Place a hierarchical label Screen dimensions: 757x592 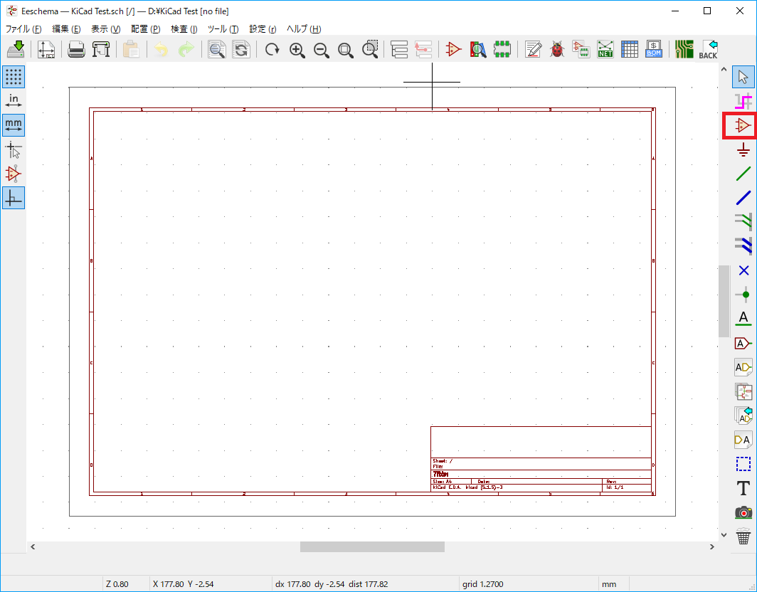click(743, 367)
